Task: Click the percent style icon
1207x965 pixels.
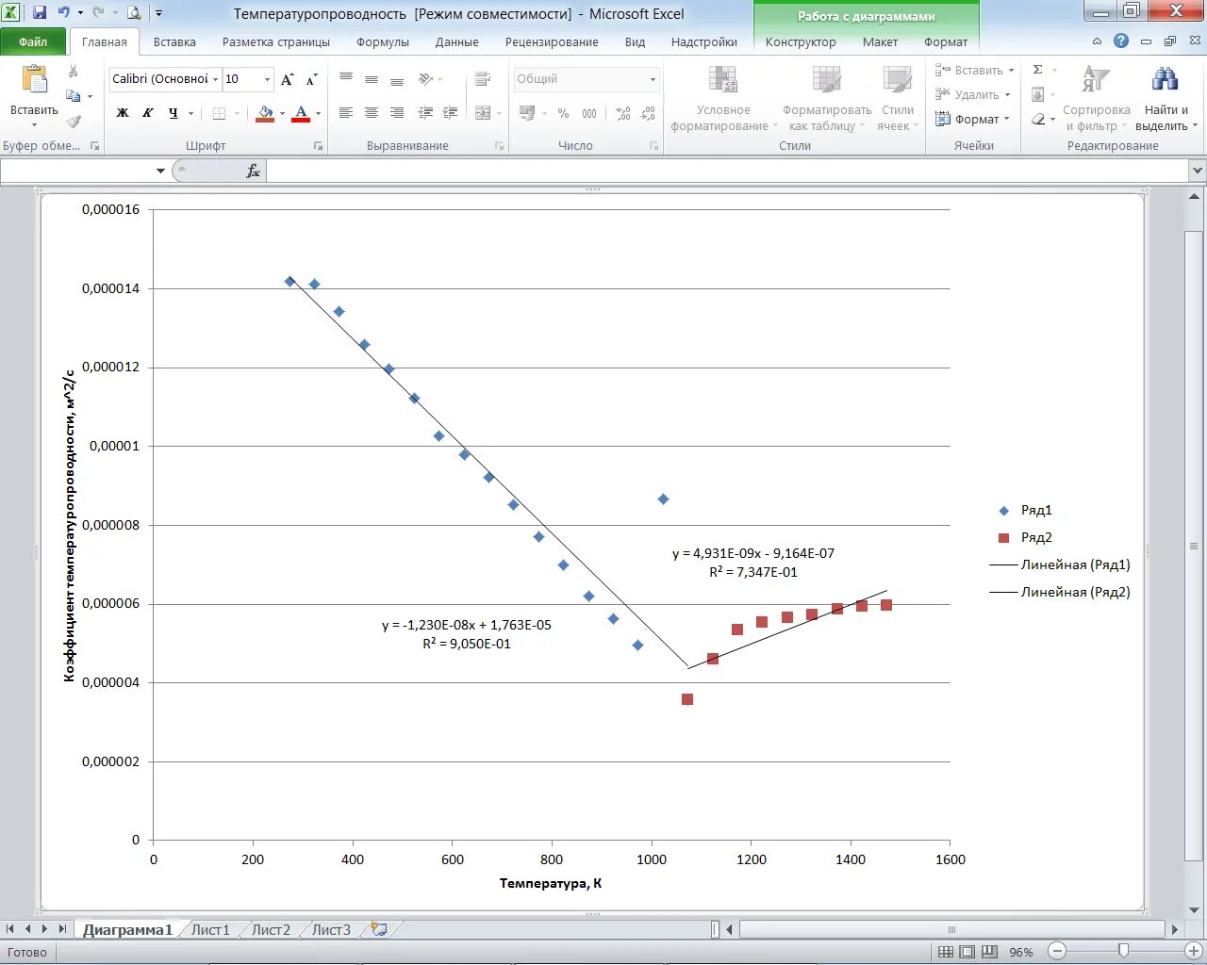Action: click(563, 113)
